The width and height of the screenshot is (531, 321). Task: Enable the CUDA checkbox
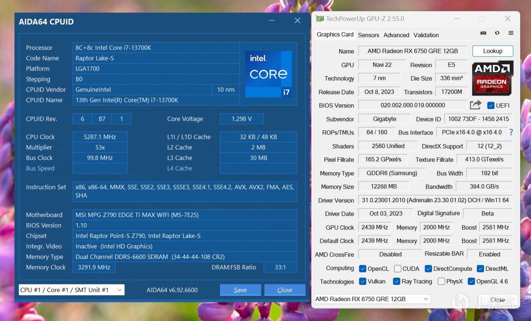pyautogui.click(x=398, y=268)
